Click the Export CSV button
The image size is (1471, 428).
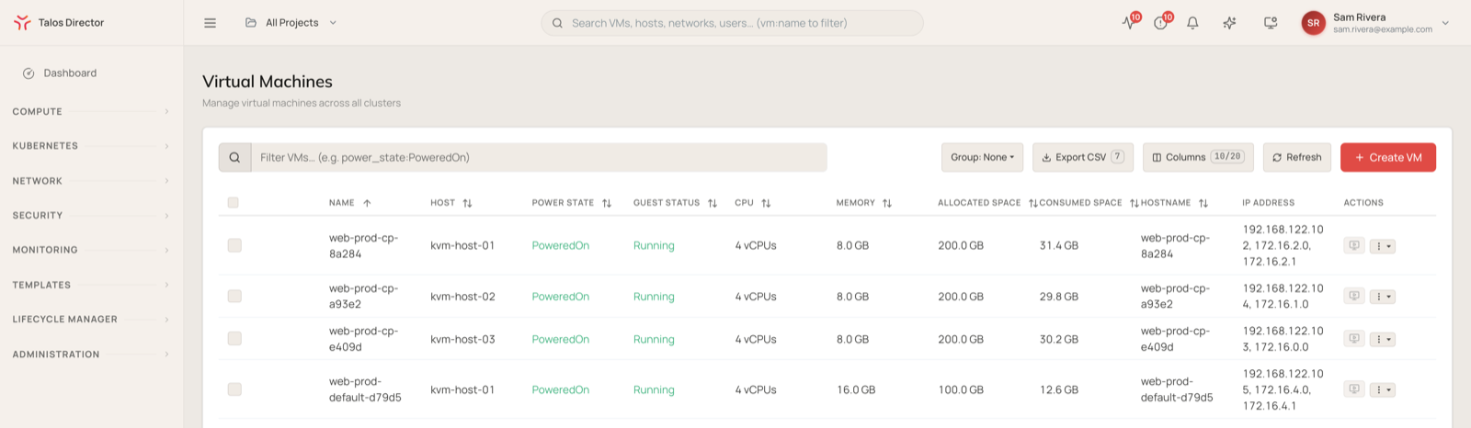click(1083, 158)
